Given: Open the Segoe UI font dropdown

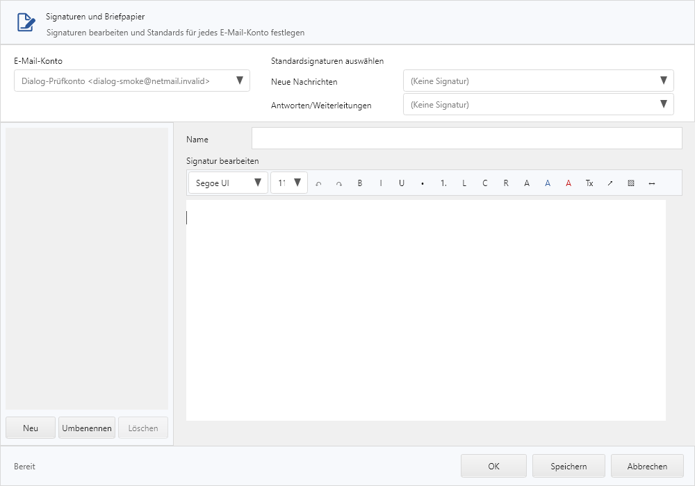Looking at the screenshot, I should [x=228, y=183].
